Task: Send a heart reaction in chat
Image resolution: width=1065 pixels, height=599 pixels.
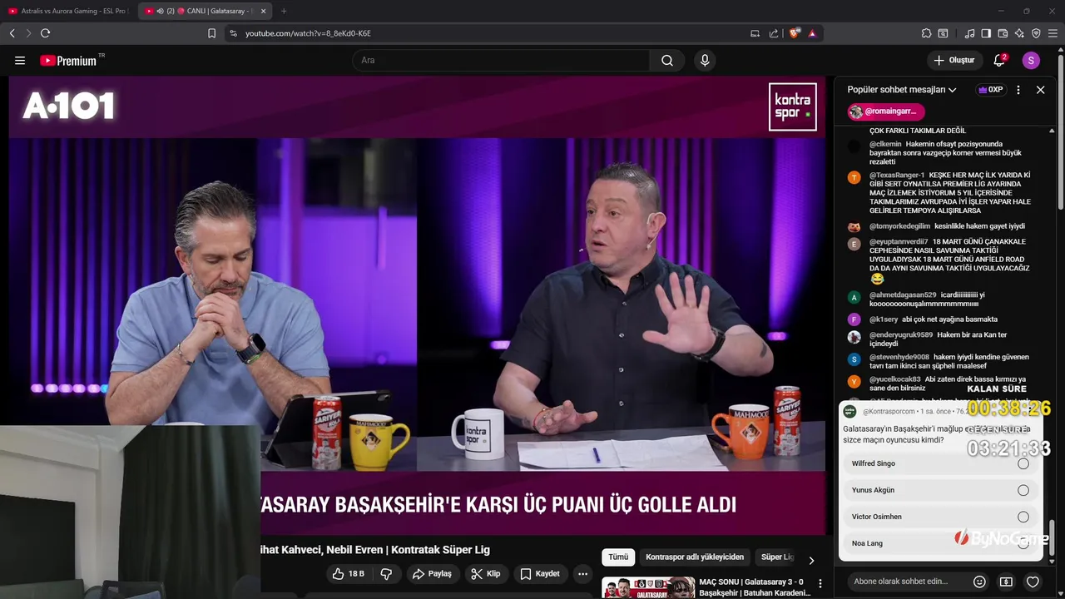Action: tap(1033, 582)
